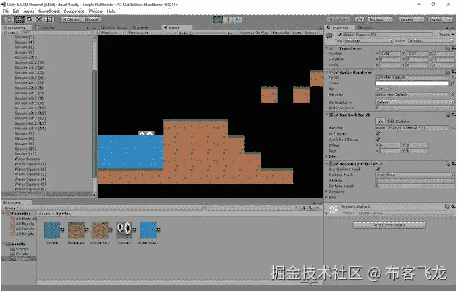Viewport: 457px width, 292px height.
Task: Click the Play button to toggle play mode
Action: [217, 19]
